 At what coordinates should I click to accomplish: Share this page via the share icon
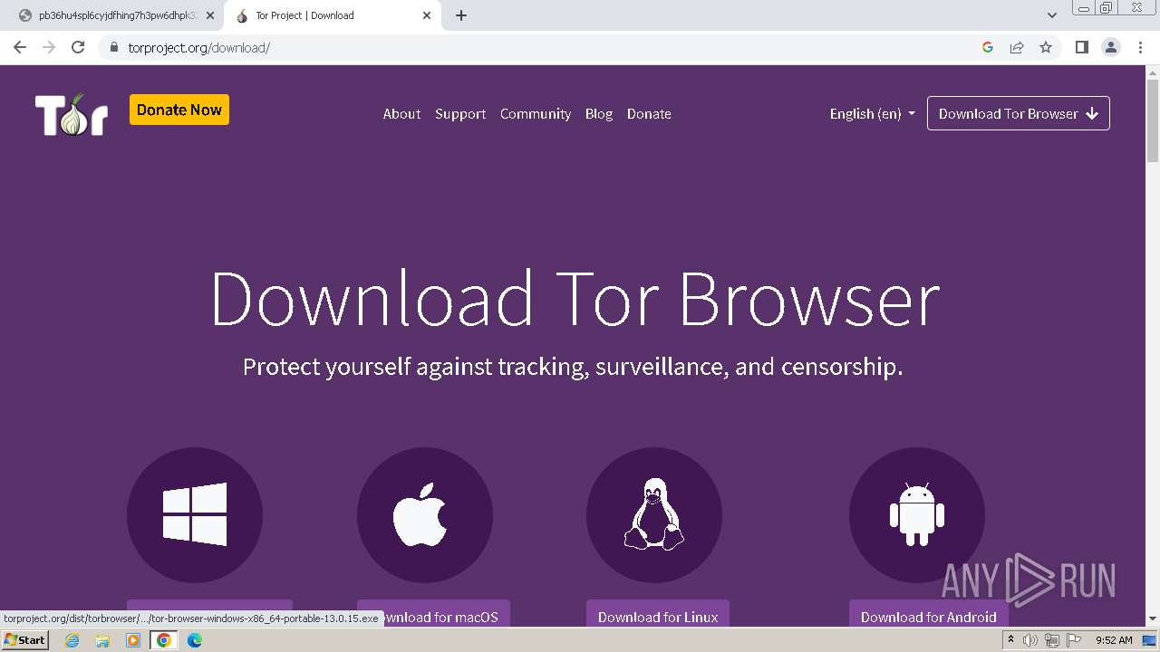click(x=1017, y=47)
